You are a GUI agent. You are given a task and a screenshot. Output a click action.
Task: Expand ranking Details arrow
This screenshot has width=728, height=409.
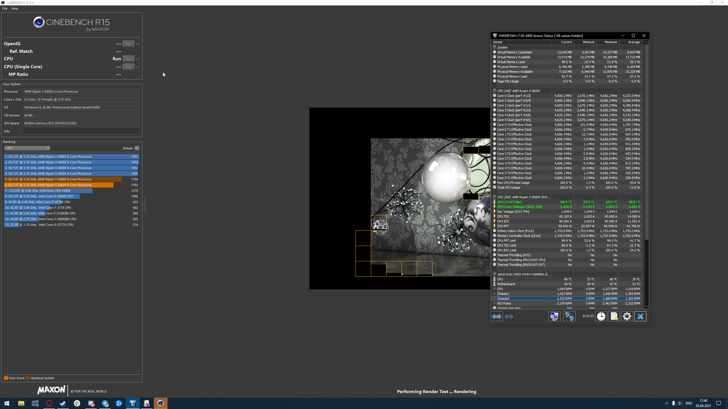point(137,148)
